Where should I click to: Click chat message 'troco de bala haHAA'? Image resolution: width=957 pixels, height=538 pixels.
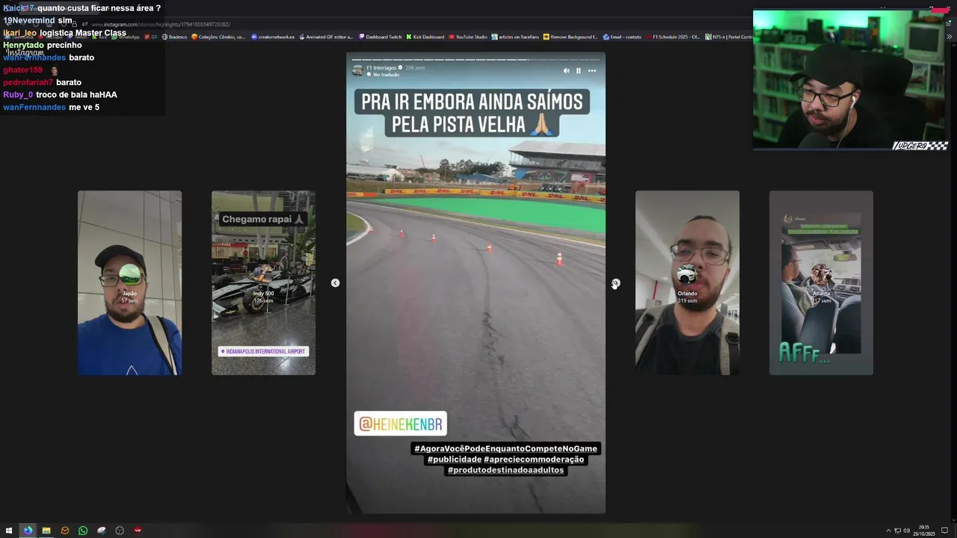click(76, 95)
